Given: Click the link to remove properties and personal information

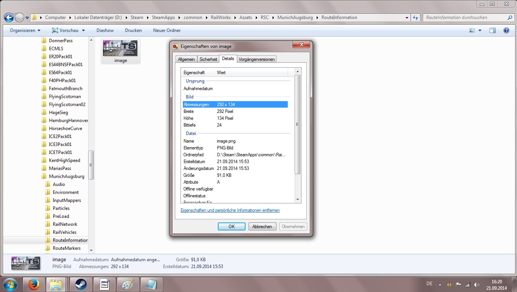Looking at the screenshot, I should point(230,210).
